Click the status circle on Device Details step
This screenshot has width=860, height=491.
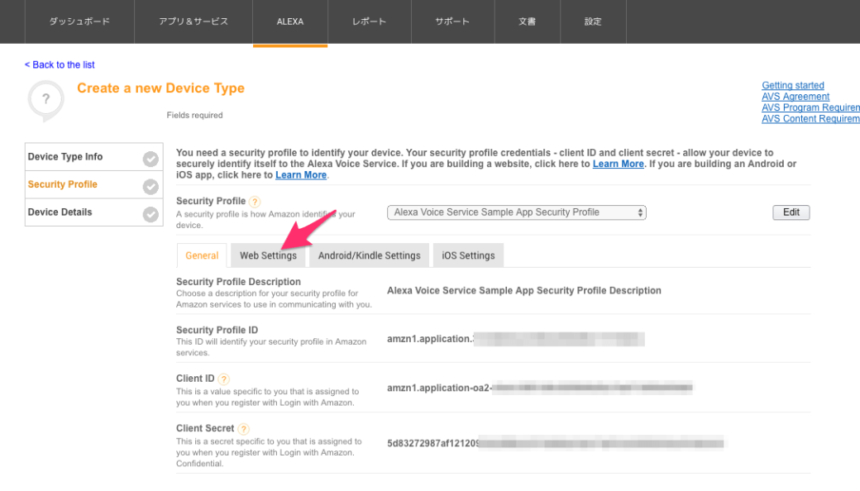[x=150, y=212]
